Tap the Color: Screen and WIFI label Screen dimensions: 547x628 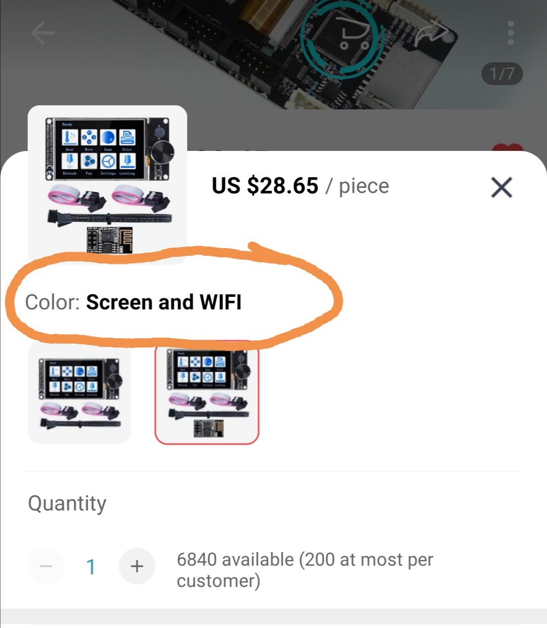(x=133, y=302)
